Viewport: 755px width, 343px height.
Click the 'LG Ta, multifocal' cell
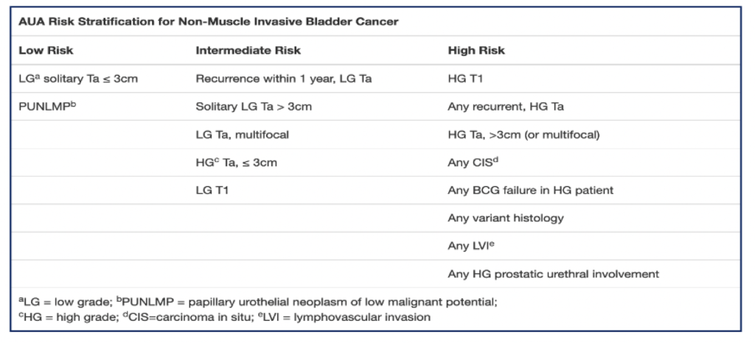(x=242, y=135)
